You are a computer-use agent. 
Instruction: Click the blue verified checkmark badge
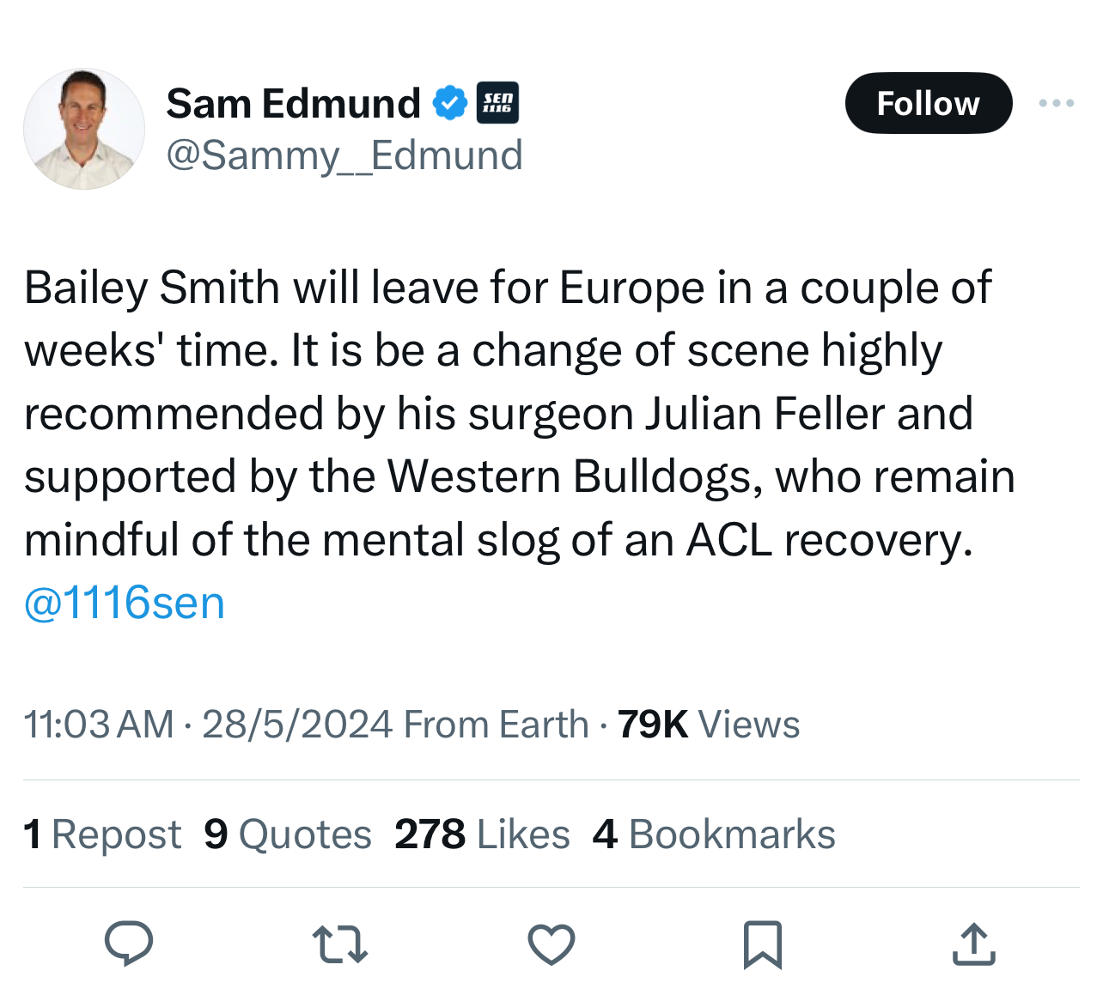448,104
